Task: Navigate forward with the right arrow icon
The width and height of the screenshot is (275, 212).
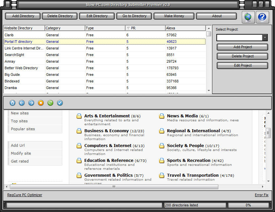Action: [31, 103]
